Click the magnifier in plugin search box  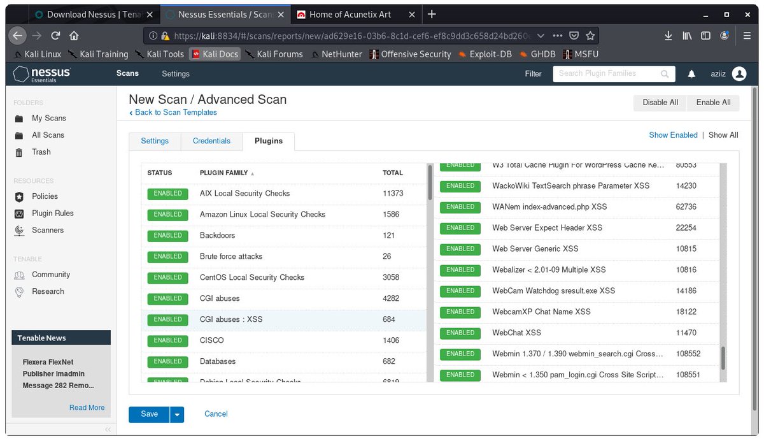coord(665,74)
